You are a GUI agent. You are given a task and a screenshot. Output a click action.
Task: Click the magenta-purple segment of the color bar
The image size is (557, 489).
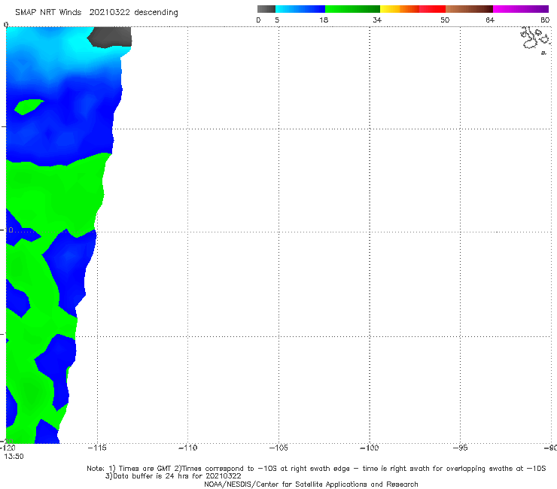(521, 9)
